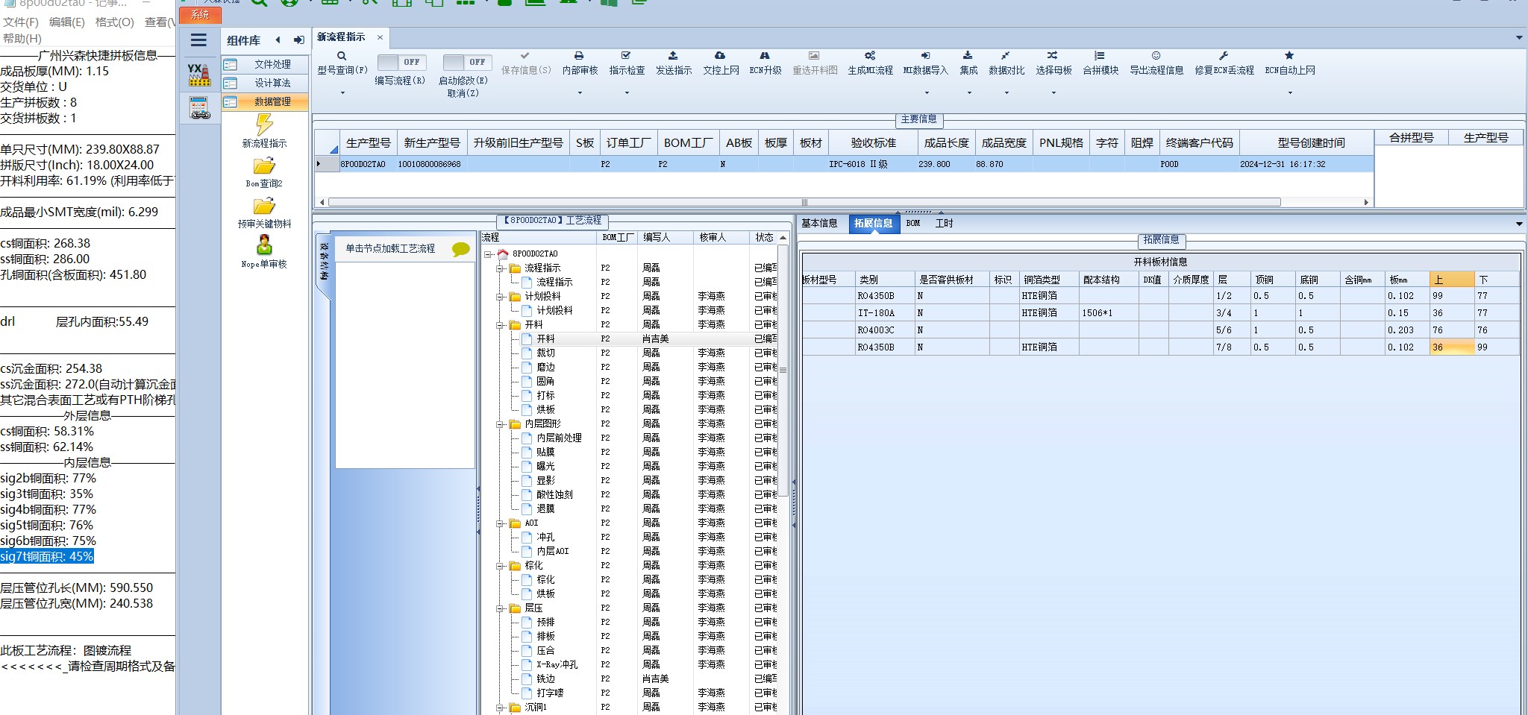This screenshot has width=1528, height=715.
Task: Click the 型号查询 search icon
Action: [x=342, y=56]
